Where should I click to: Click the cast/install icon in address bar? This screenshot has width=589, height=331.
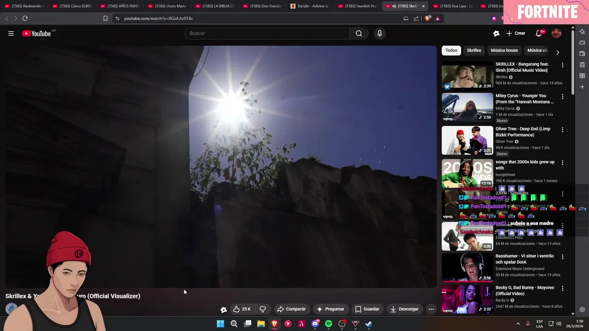[x=406, y=18]
